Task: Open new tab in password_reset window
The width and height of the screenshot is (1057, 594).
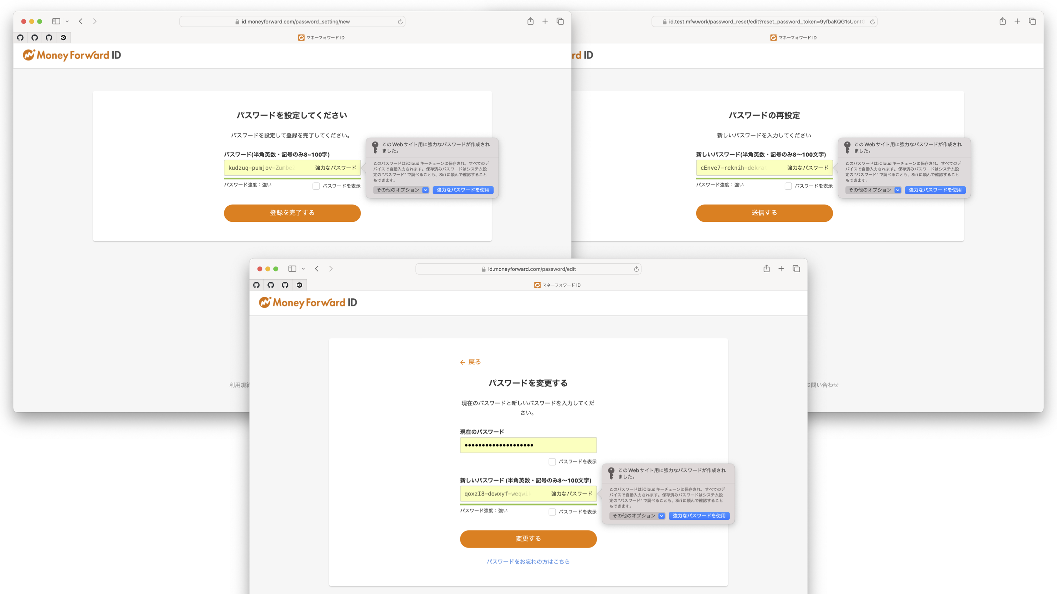Action: pos(1017,21)
